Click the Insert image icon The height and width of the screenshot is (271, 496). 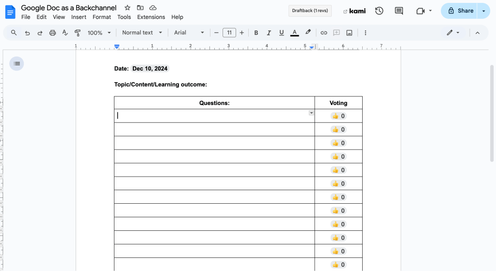[x=349, y=33]
